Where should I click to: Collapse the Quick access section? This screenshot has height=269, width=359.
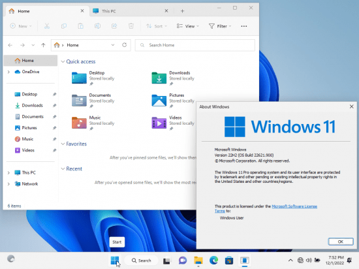(63, 61)
